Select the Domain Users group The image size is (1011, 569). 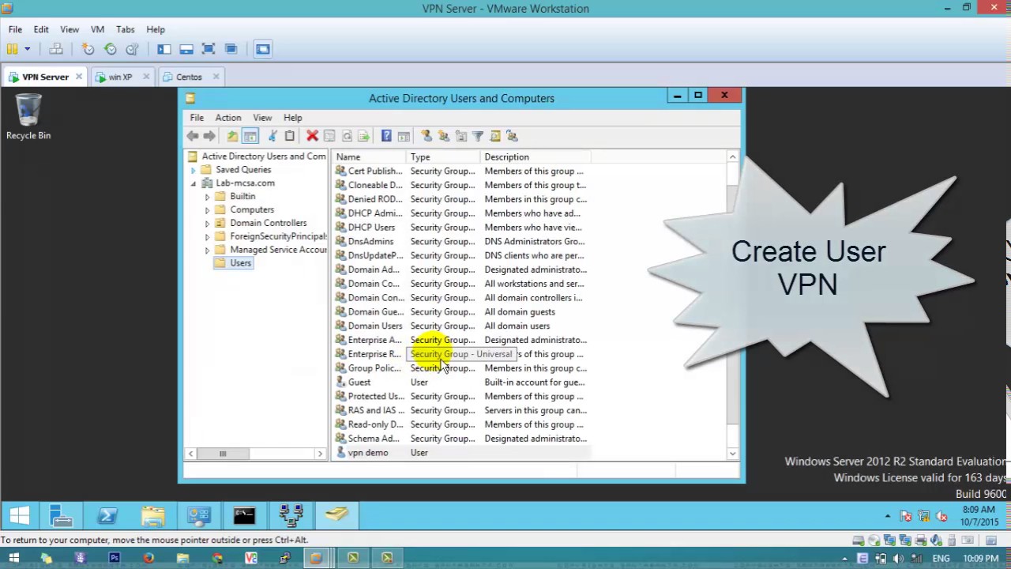(374, 326)
